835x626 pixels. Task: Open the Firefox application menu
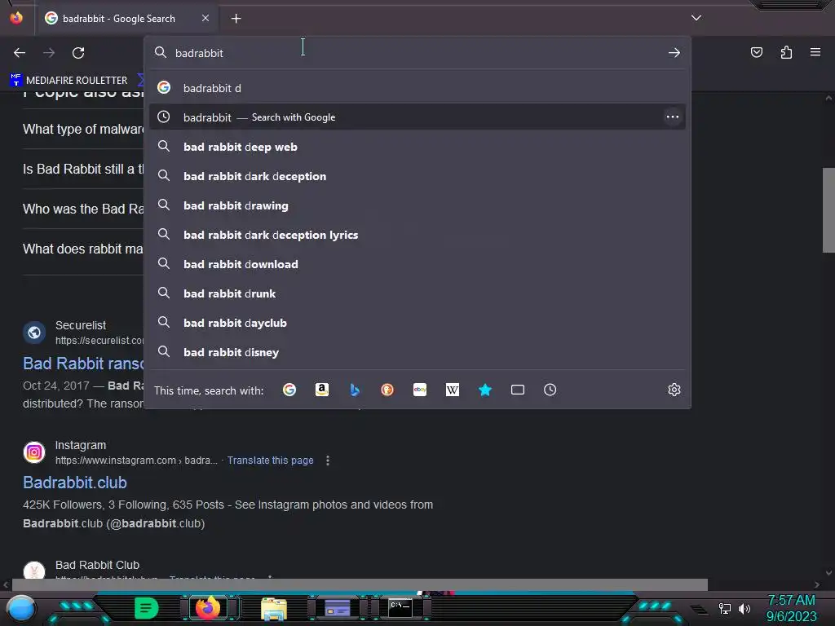click(x=815, y=52)
